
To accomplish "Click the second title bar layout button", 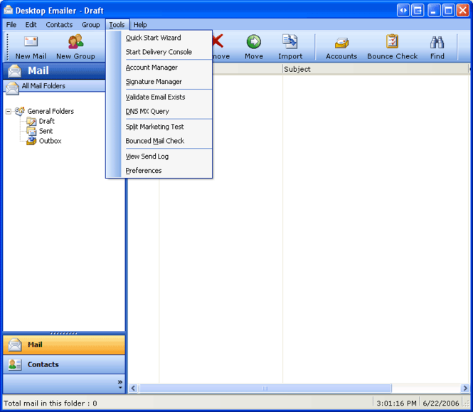I will 418,11.
